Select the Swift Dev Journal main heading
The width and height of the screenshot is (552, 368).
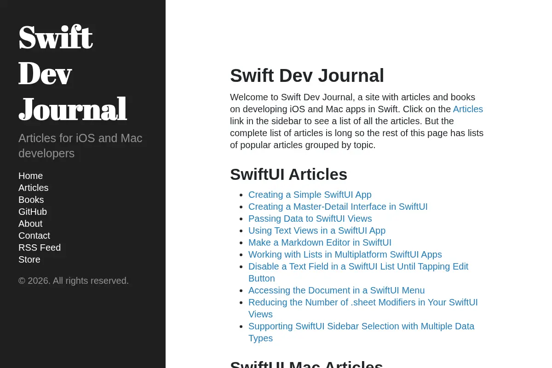tap(307, 75)
